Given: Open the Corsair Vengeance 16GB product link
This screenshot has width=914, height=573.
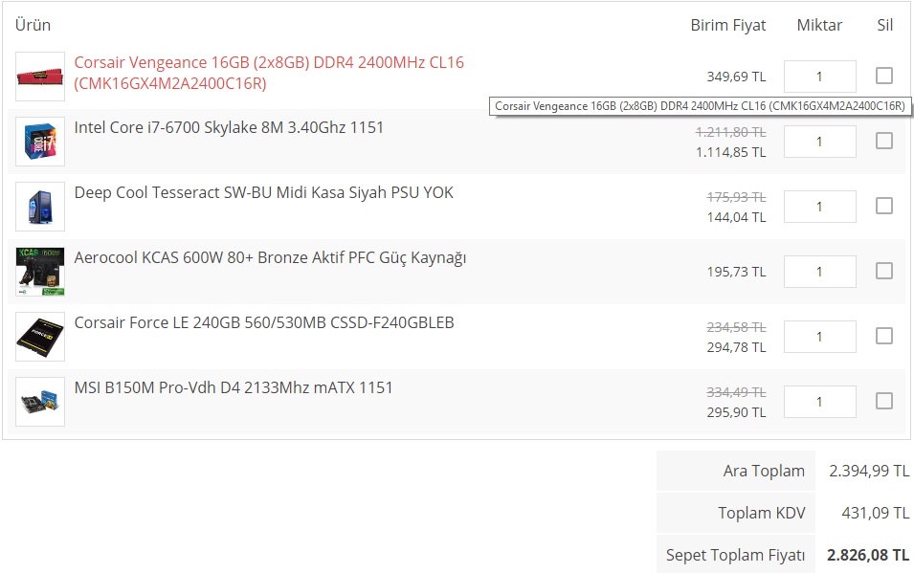Looking at the screenshot, I should click(x=269, y=73).
